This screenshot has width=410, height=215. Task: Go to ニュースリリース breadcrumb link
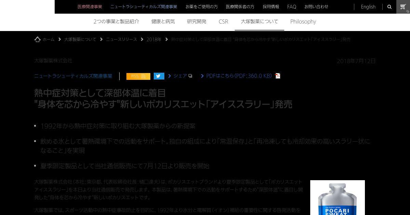point(121,39)
